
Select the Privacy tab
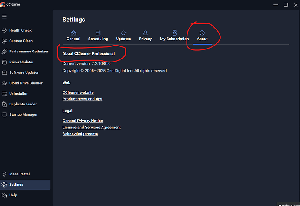pos(145,36)
